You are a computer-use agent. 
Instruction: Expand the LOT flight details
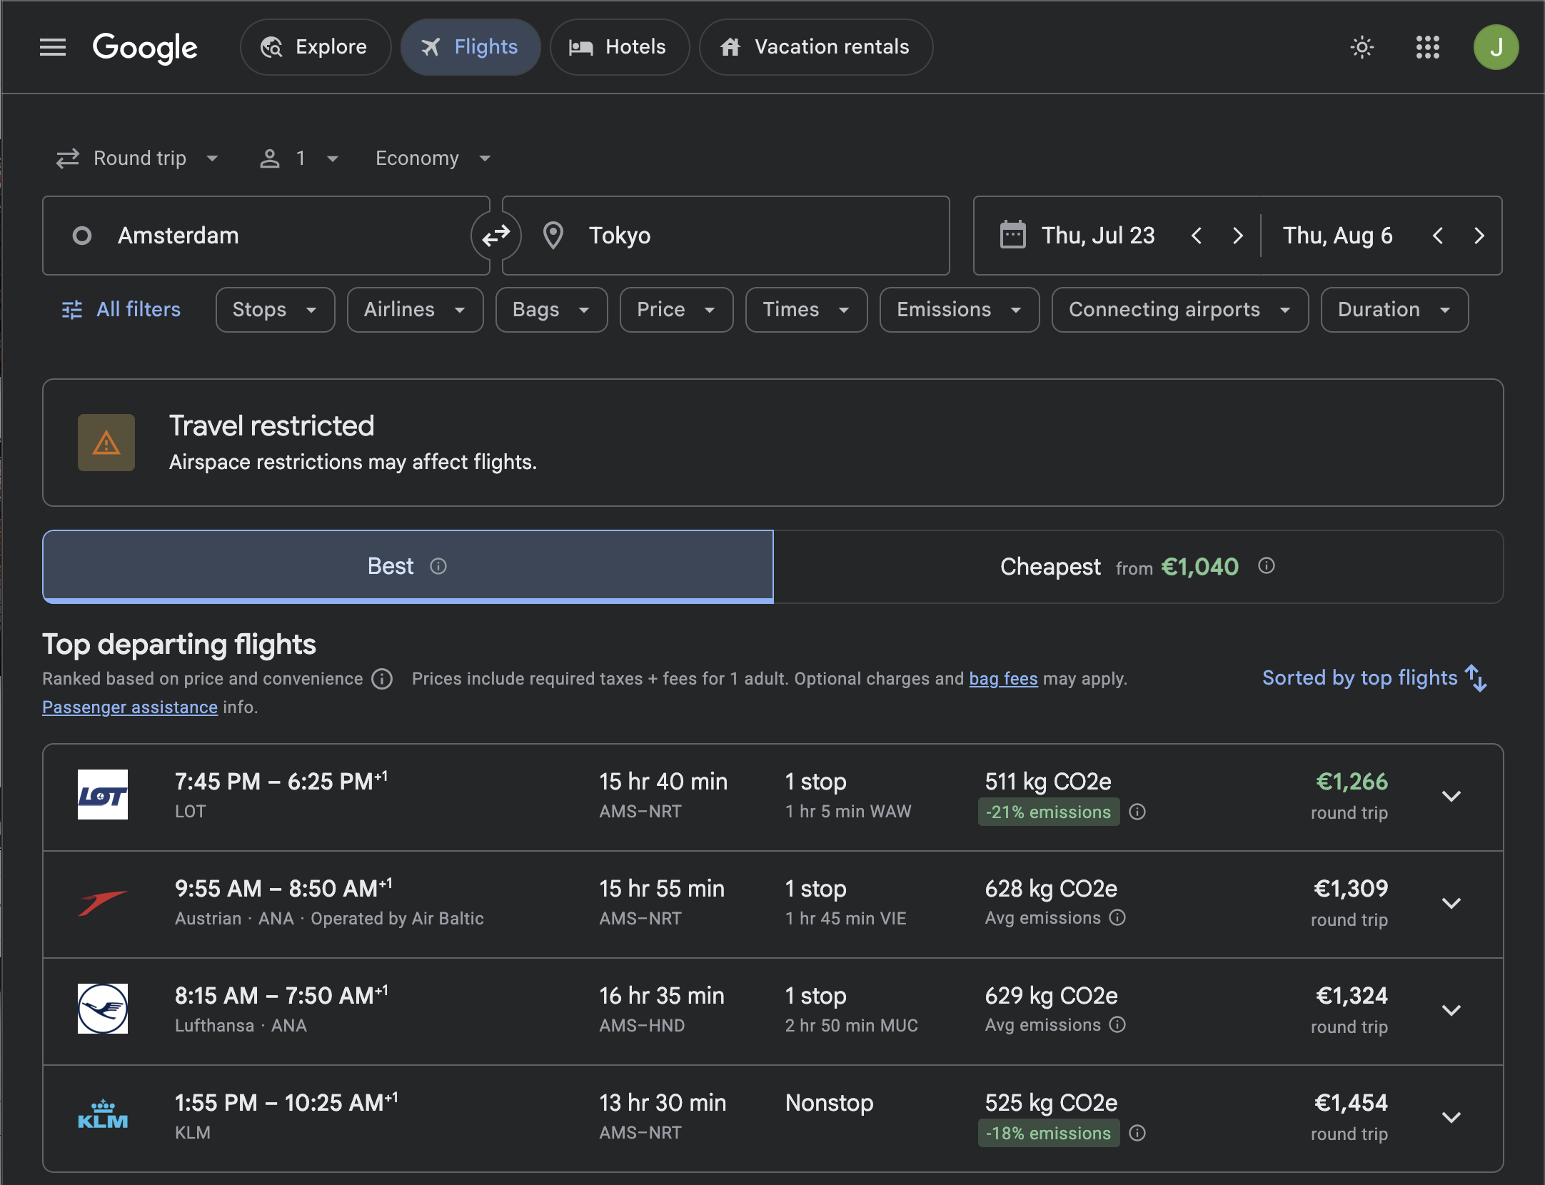[x=1451, y=797]
